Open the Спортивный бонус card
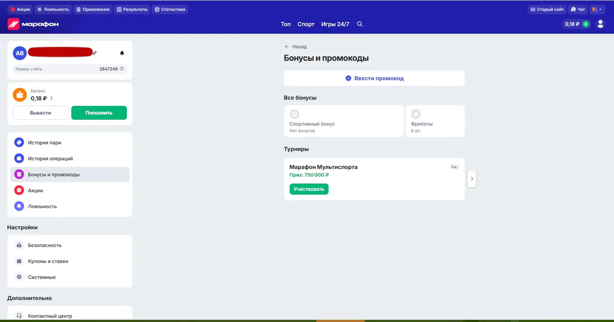614x322 pixels. pyautogui.click(x=344, y=121)
